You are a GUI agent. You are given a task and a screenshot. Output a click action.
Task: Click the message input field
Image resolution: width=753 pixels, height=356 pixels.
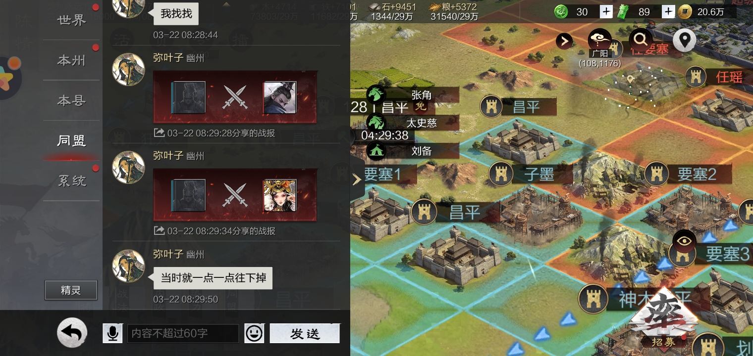183,333
